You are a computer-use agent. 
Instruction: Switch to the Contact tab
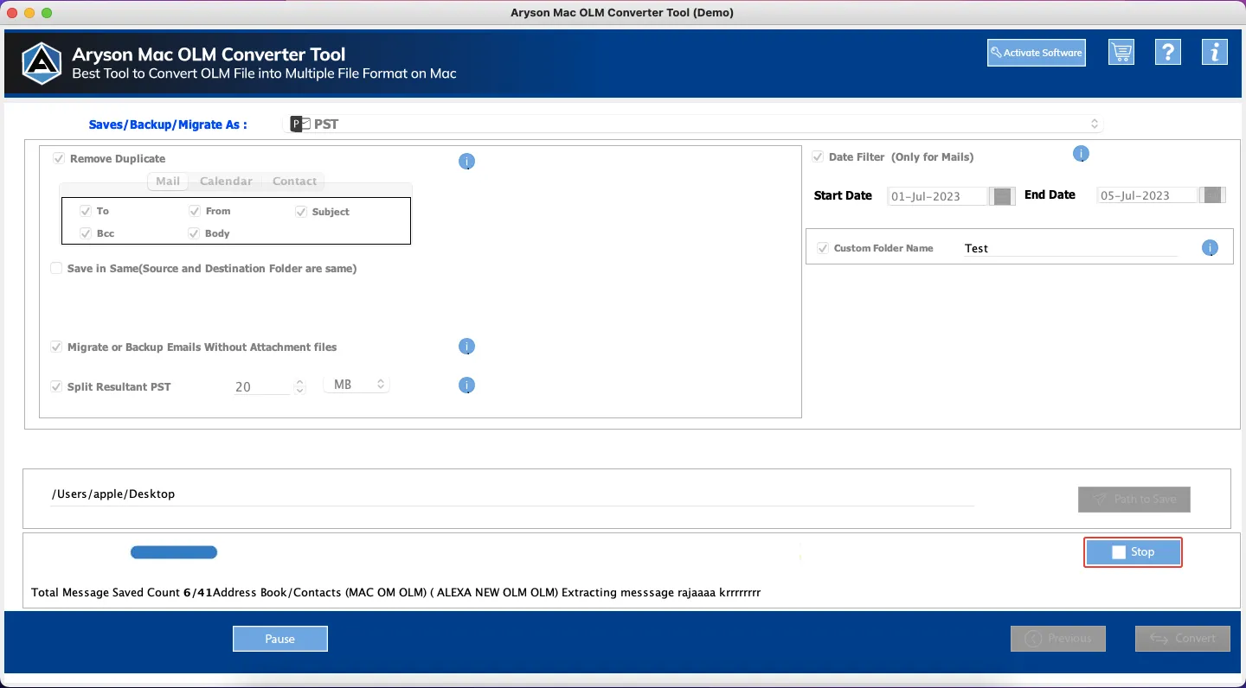pyautogui.click(x=294, y=182)
